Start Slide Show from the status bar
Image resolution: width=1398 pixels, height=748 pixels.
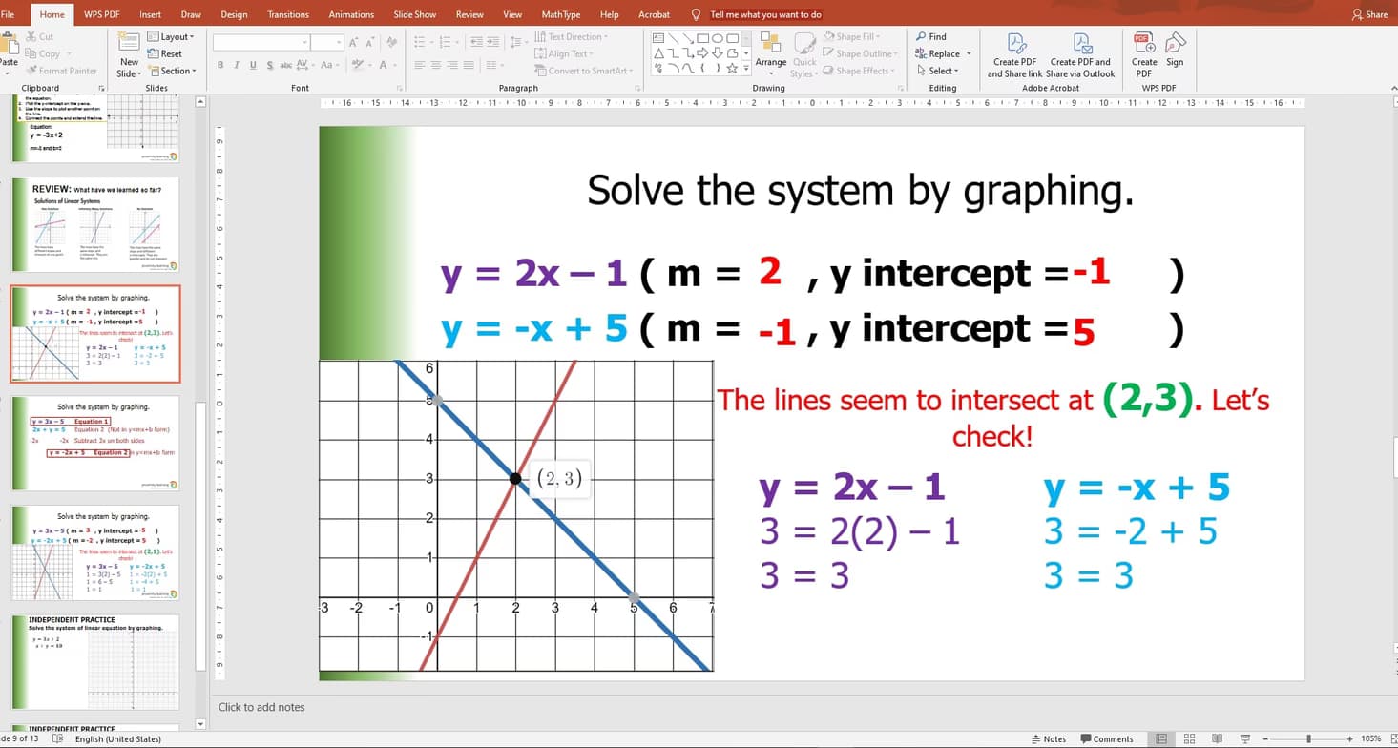point(1244,738)
